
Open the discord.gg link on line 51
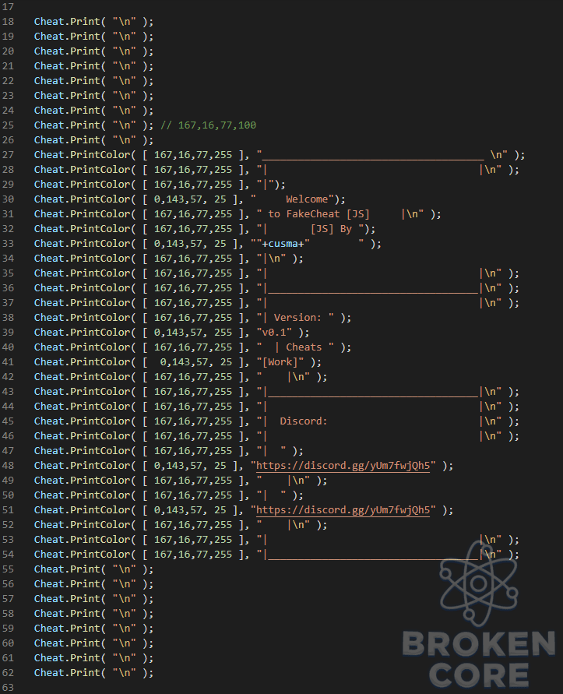(343, 510)
